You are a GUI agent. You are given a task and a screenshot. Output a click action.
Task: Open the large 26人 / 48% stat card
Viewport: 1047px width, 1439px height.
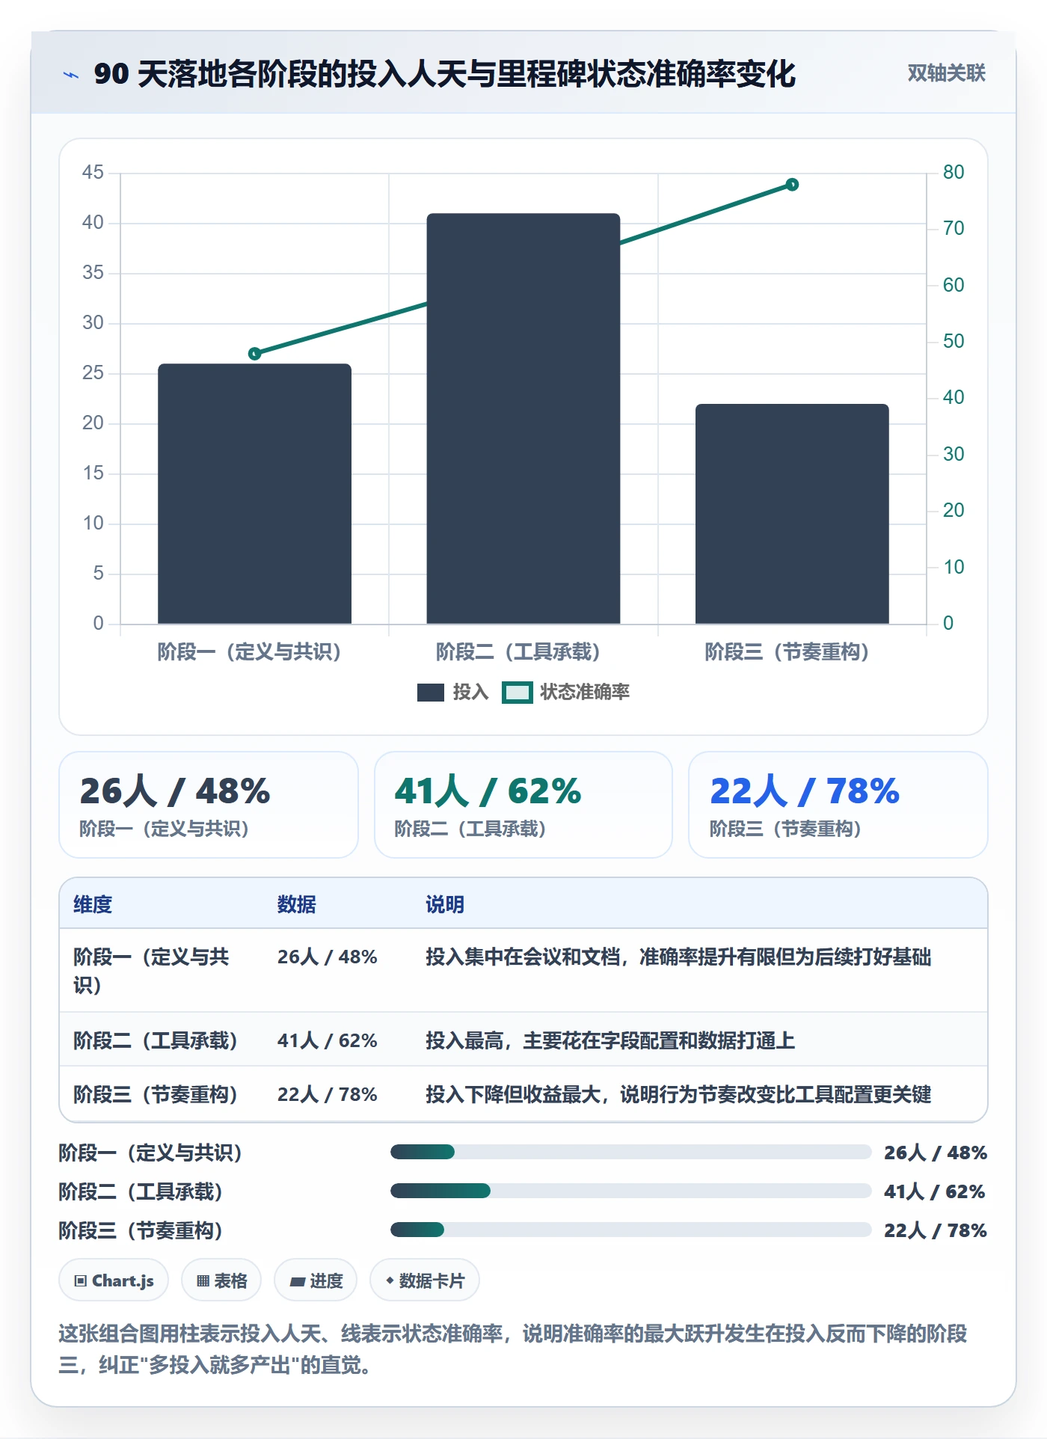209,805
